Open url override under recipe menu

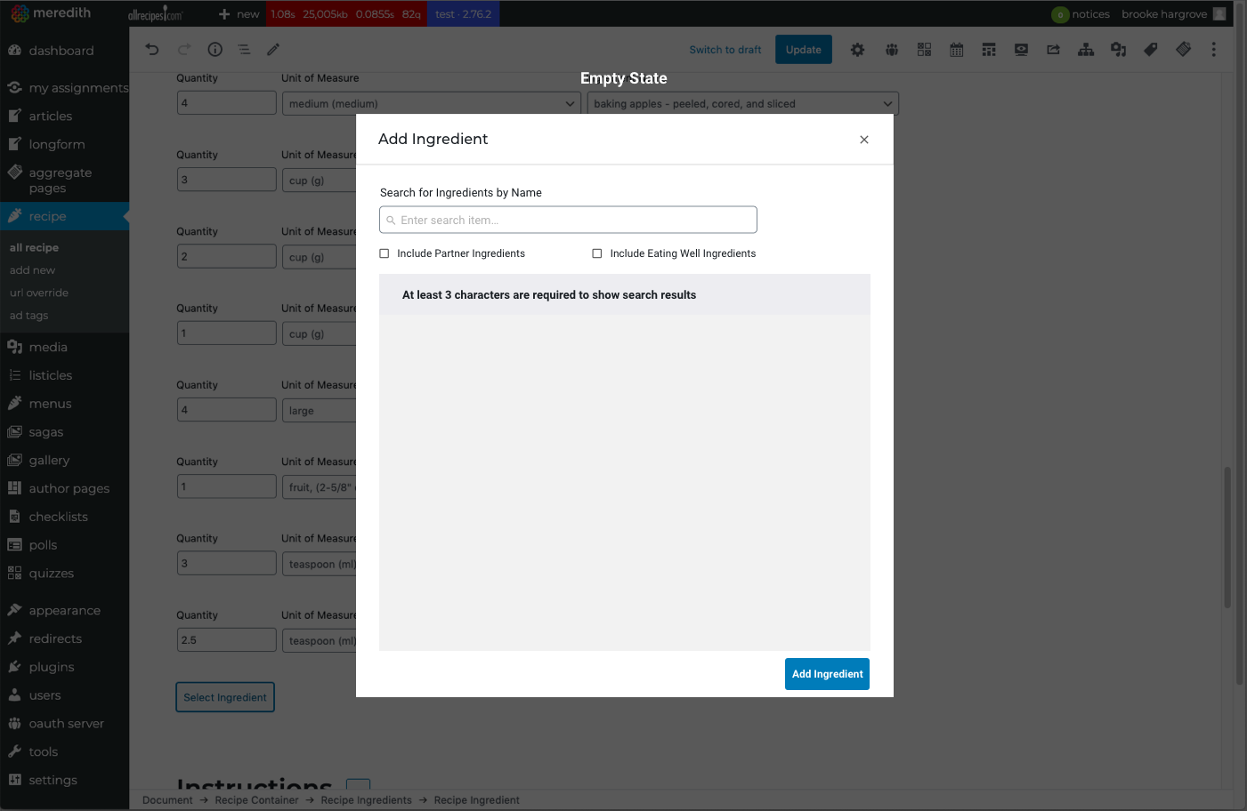click(38, 293)
